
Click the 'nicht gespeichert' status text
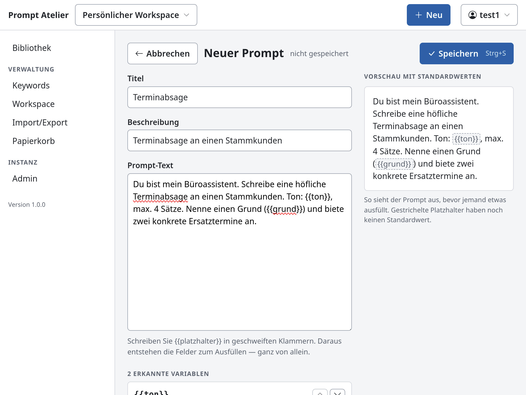319,53
